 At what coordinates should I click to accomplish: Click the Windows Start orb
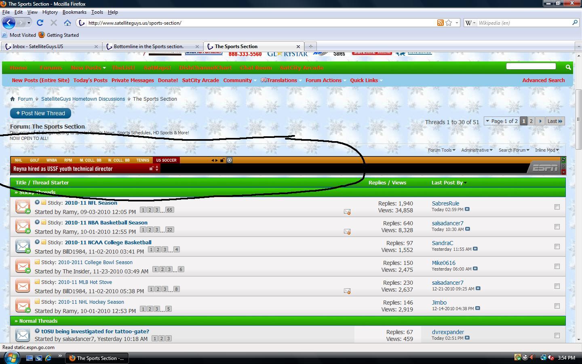(x=11, y=358)
